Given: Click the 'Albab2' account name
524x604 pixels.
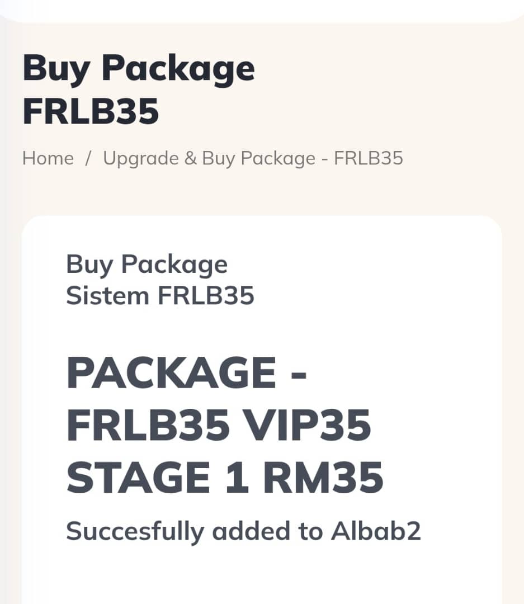Looking at the screenshot, I should click(375, 532).
